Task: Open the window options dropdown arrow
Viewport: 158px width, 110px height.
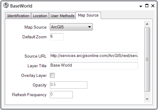Action: coord(141,6)
